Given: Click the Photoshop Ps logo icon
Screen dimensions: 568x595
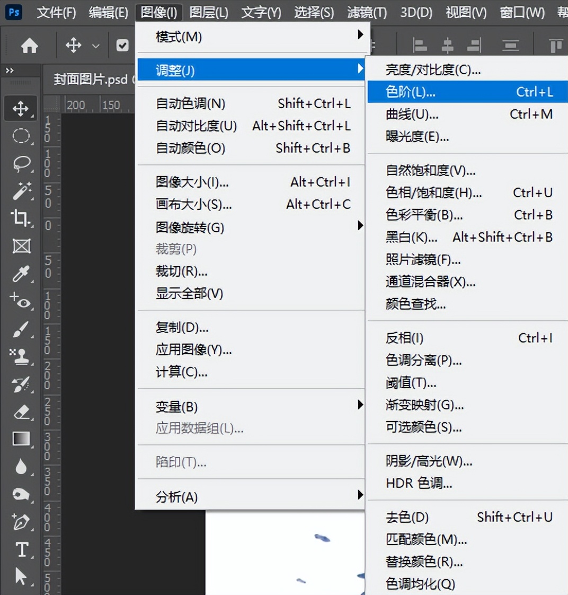Looking at the screenshot, I should [14, 12].
